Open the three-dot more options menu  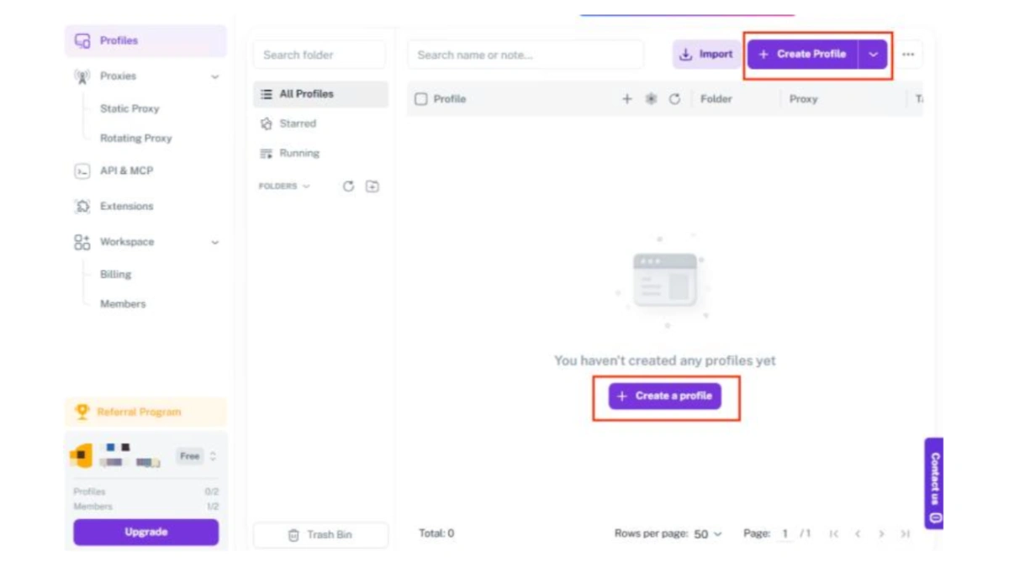[908, 55]
